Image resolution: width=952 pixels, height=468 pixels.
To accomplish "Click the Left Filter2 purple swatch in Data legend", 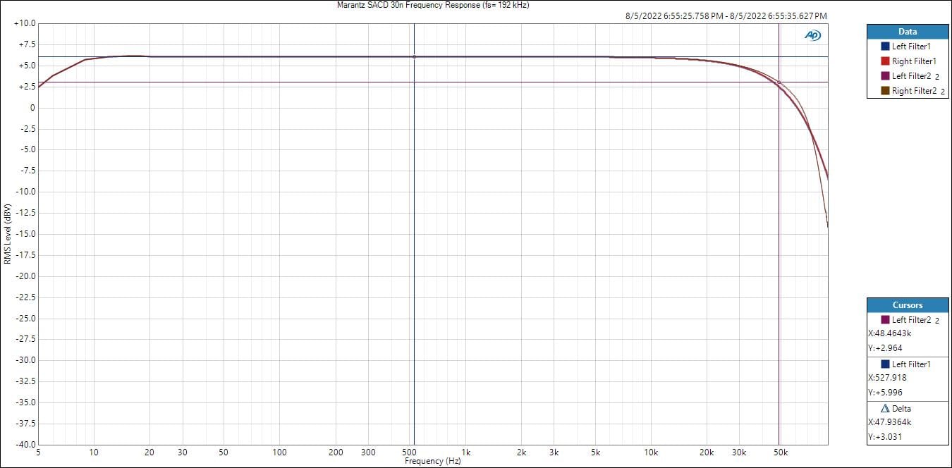I will (885, 76).
